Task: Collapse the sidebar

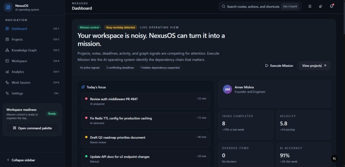Action: (x=21, y=160)
